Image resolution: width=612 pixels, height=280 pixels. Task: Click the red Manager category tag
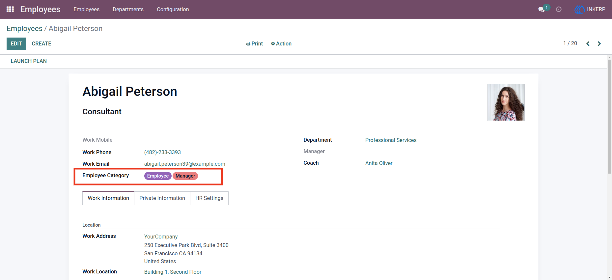[x=185, y=176]
